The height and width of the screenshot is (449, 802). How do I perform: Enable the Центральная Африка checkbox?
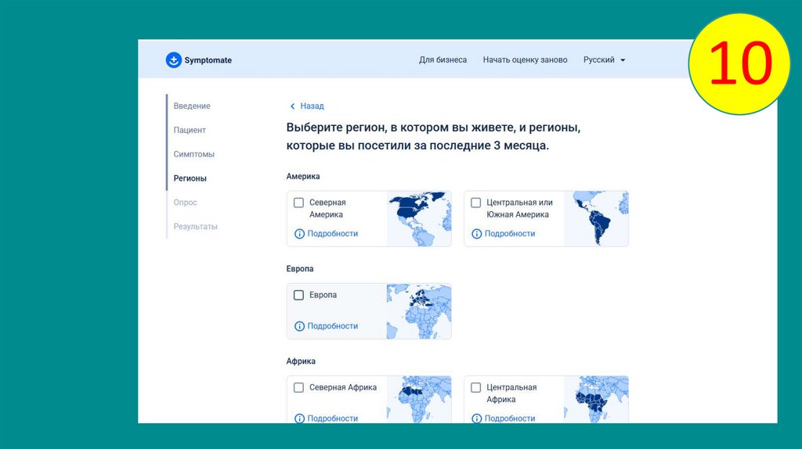click(x=475, y=388)
